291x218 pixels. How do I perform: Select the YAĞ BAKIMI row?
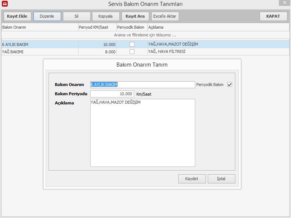pyautogui.click(x=39, y=52)
